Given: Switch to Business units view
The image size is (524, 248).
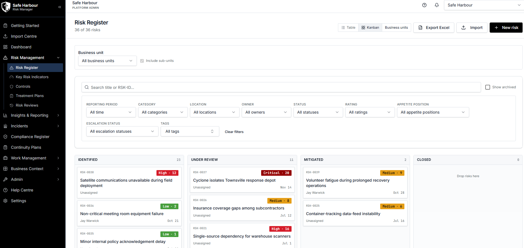Looking at the screenshot, I should (x=396, y=28).
